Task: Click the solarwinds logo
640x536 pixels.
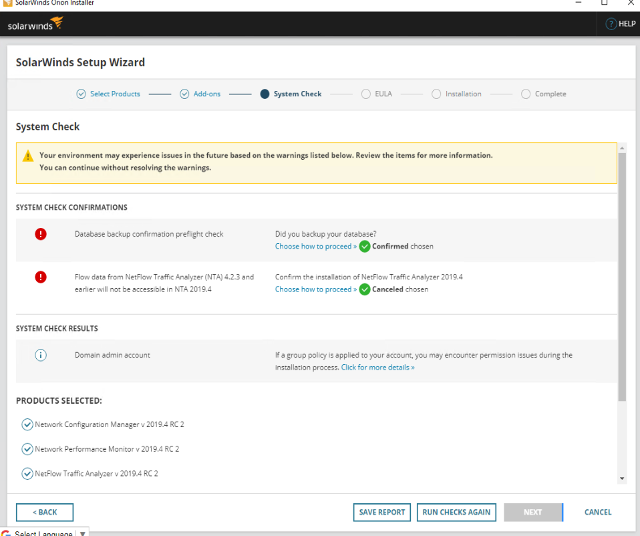Action: (35, 23)
